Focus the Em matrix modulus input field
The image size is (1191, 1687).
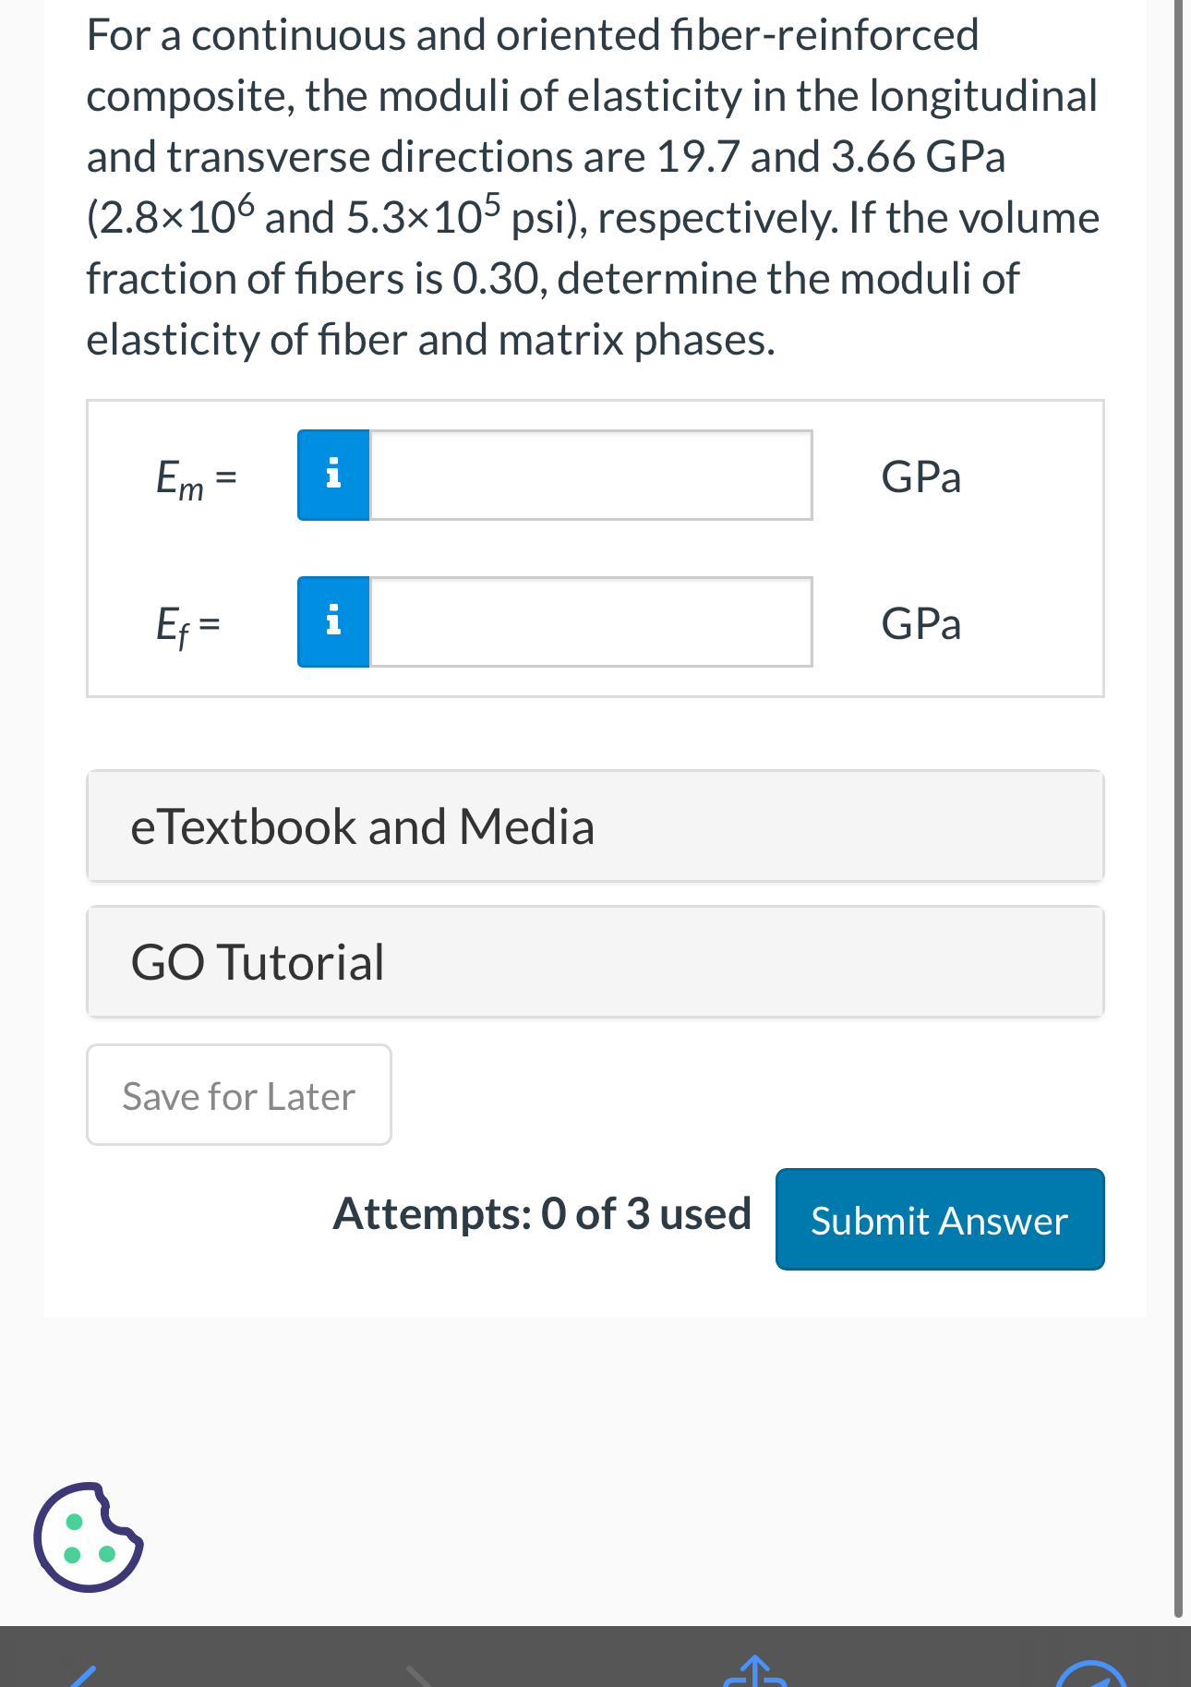coord(591,475)
